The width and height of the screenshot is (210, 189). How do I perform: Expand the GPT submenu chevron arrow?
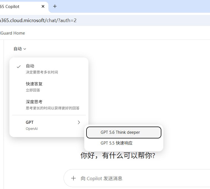pyautogui.click(x=79, y=122)
